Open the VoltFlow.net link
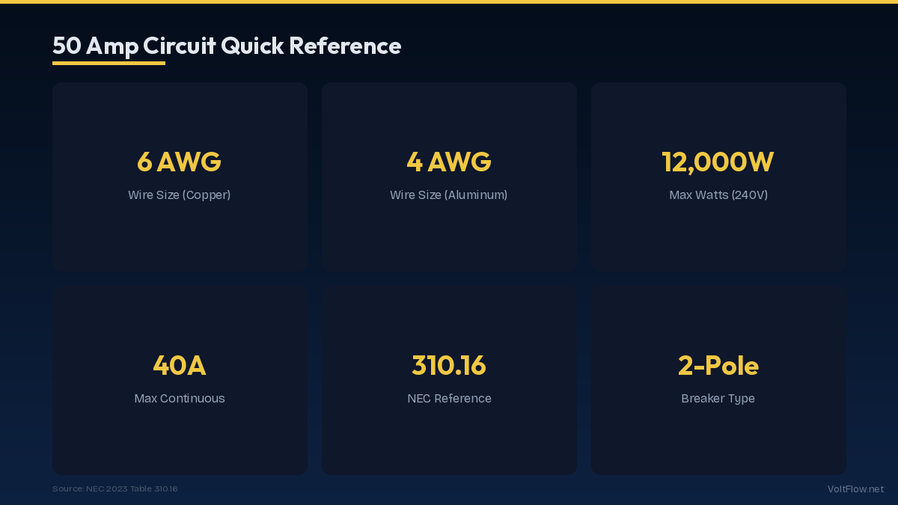Screen dimensions: 898x505 click(x=855, y=489)
